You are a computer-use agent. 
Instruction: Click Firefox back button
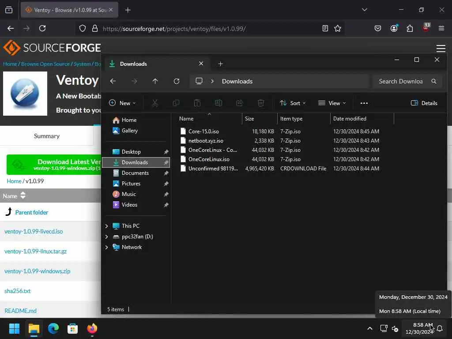coord(11,28)
